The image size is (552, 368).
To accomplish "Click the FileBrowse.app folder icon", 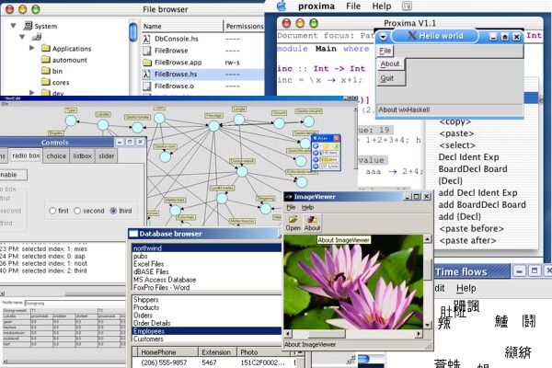I will [147, 63].
